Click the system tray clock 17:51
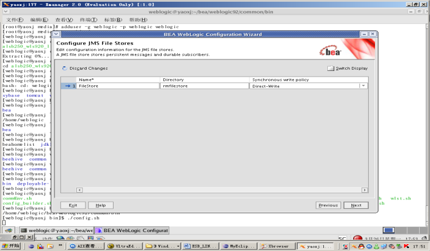The image size is (430, 251). pyautogui.click(x=419, y=246)
